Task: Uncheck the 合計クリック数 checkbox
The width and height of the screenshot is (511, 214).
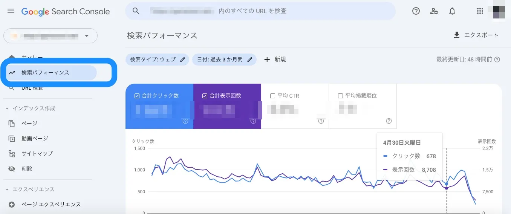Action: point(137,96)
